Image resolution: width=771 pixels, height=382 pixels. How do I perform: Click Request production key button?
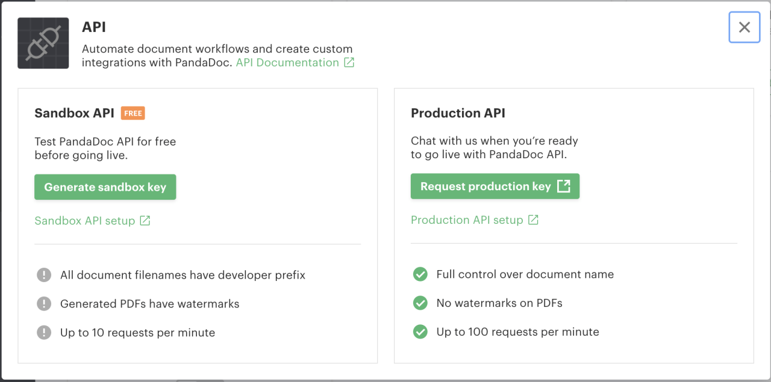tap(495, 186)
